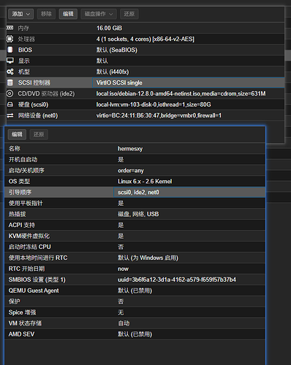The height and width of the screenshot is (365, 291).
Task: Click the monitor icon beside 显示
Action: tap(10, 61)
